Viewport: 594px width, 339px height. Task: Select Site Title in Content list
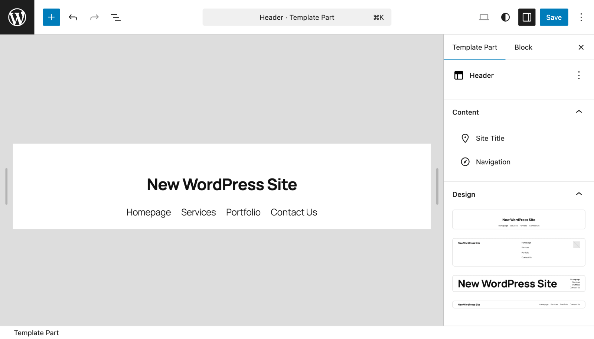[x=490, y=138]
